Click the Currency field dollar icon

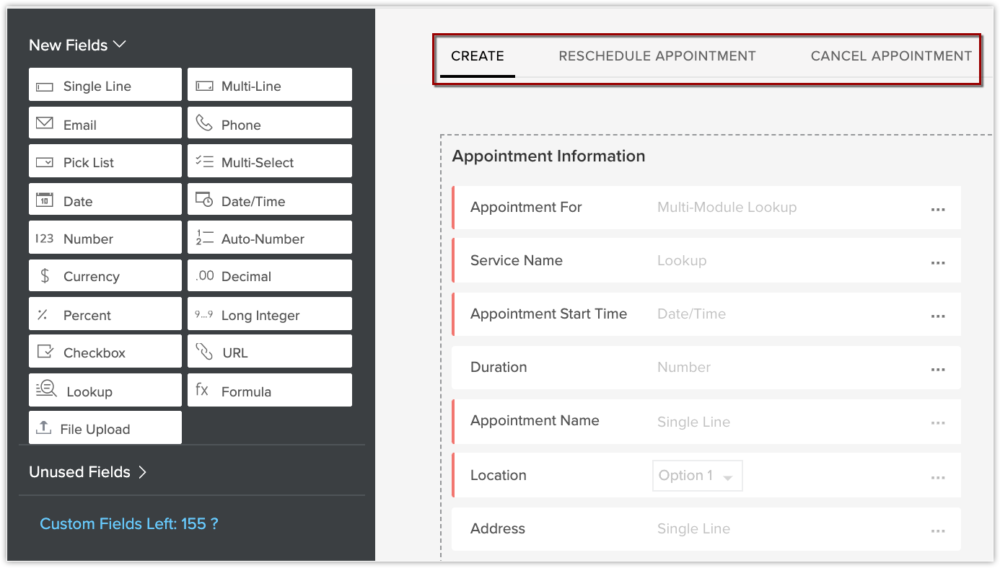(45, 276)
